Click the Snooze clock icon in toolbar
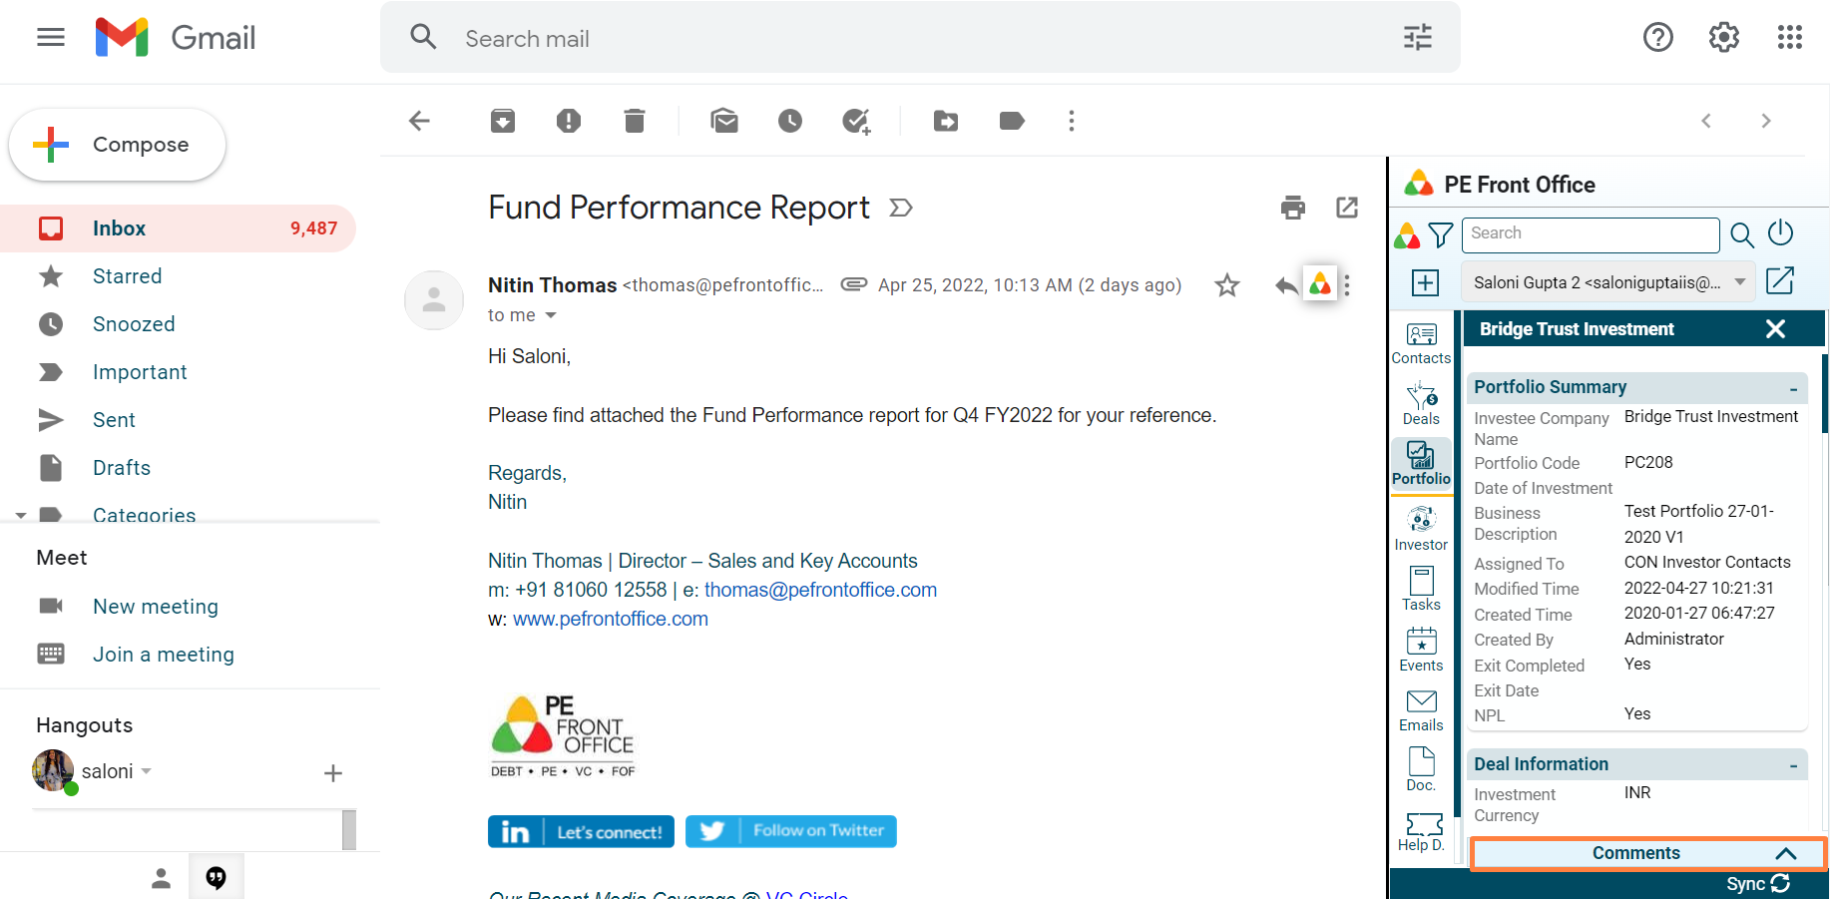The height and width of the screenshot is (899, 1830). (790, 121)
